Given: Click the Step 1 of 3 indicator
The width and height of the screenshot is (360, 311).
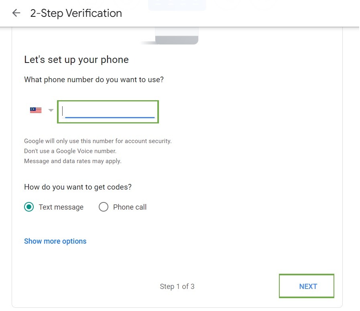Looking at the screenshot, I should pos(177,287).
